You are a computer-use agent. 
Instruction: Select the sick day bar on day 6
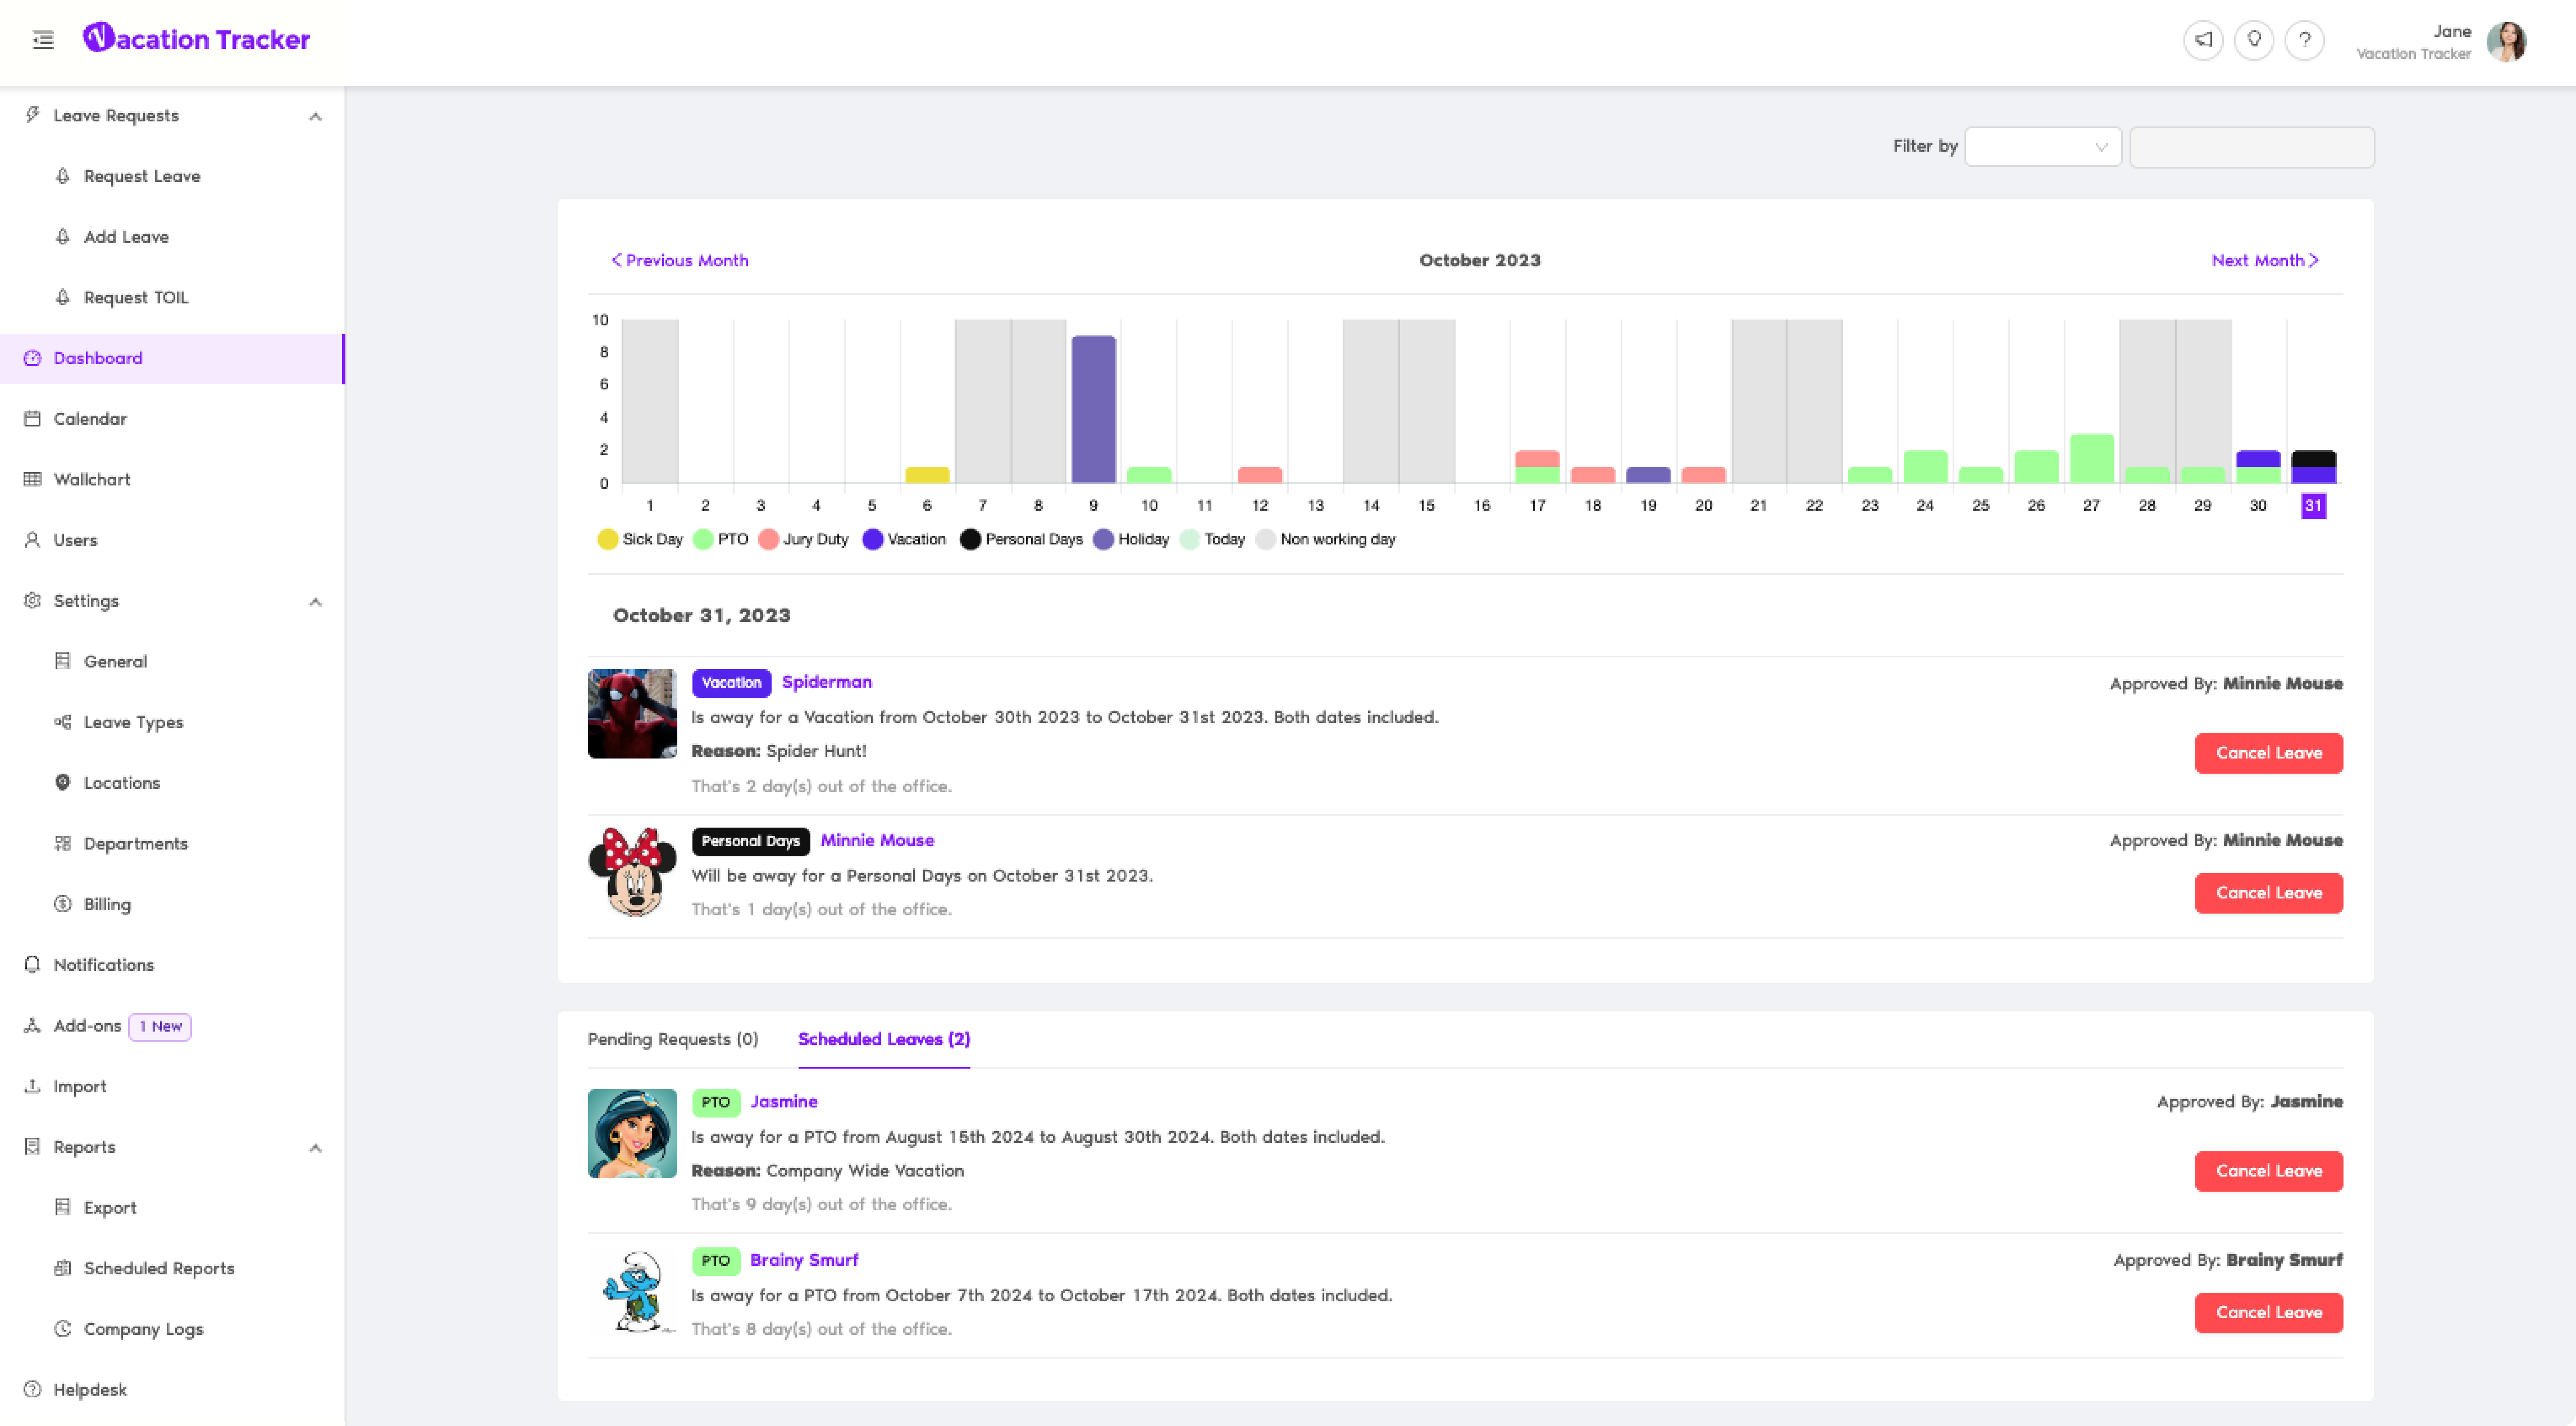tap(927, 475)
